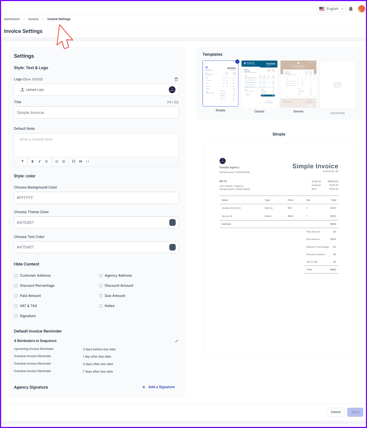The image size is (367, 428).
Task: Go to Dashboard breadcrumb
Action: [12, 19]
